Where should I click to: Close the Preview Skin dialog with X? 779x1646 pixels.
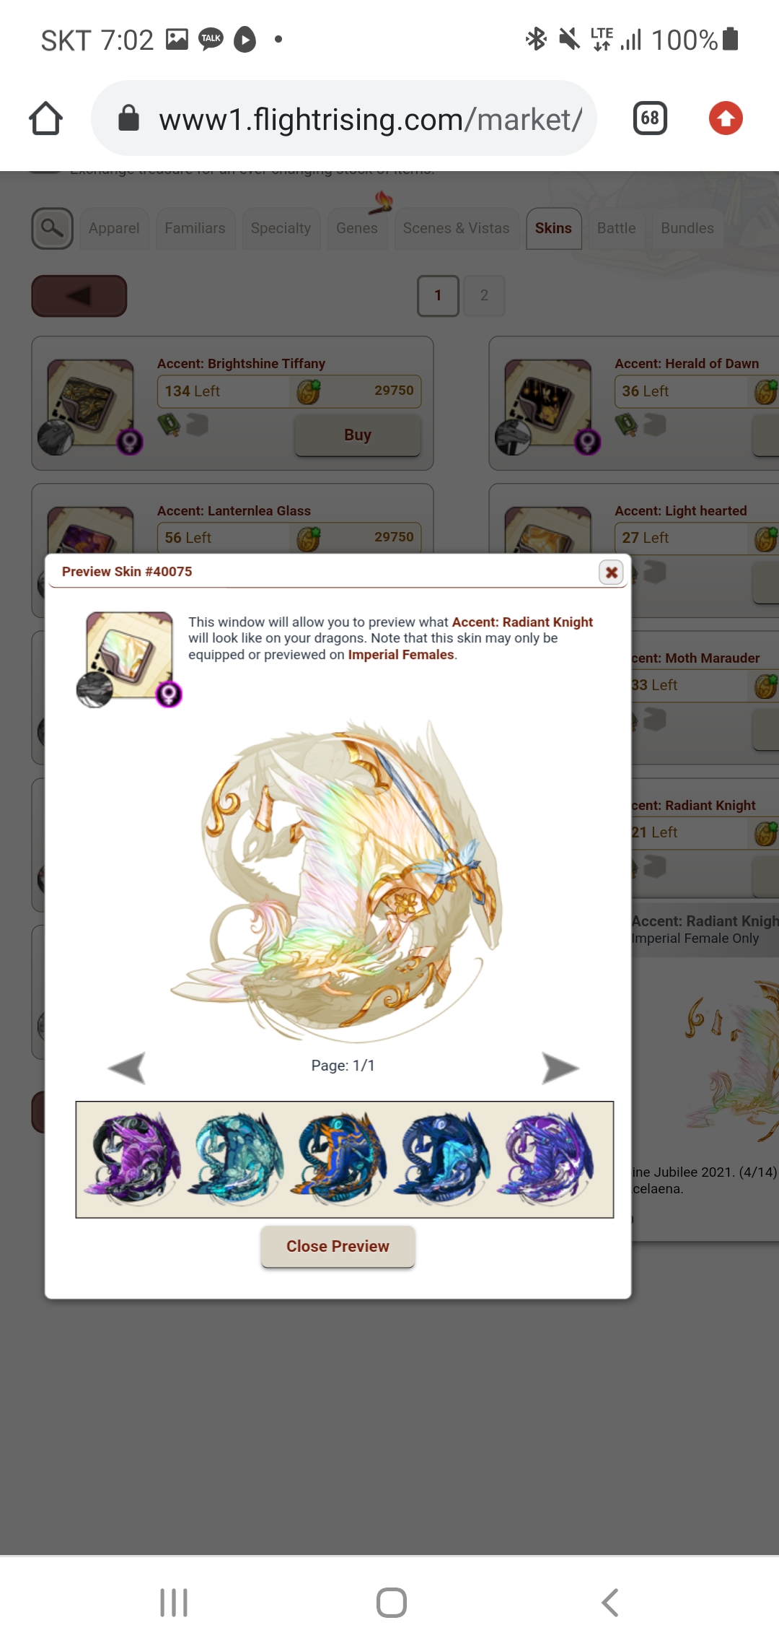tap(611, 572)
